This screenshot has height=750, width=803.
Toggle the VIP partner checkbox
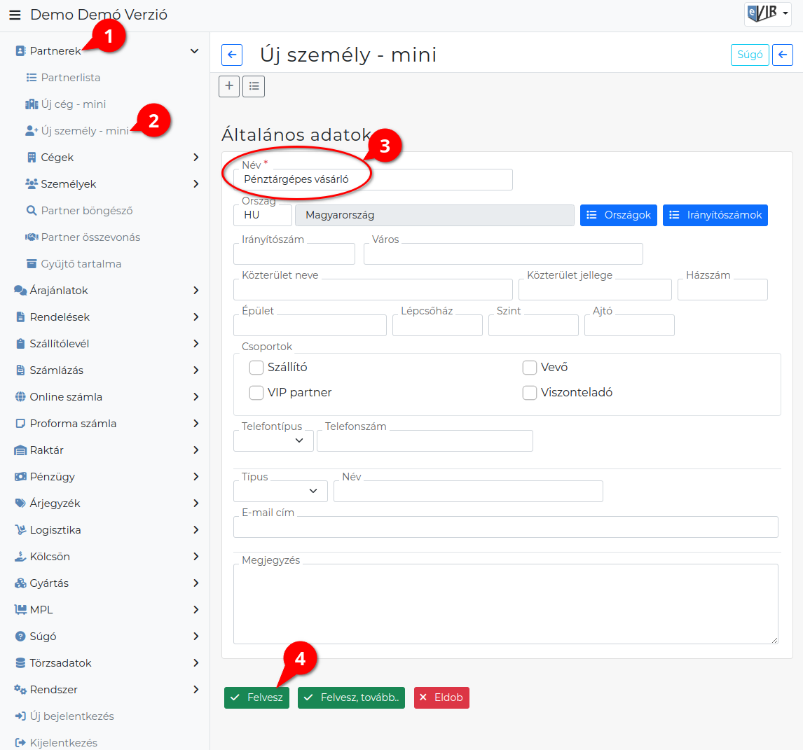[x=256, y=393]
